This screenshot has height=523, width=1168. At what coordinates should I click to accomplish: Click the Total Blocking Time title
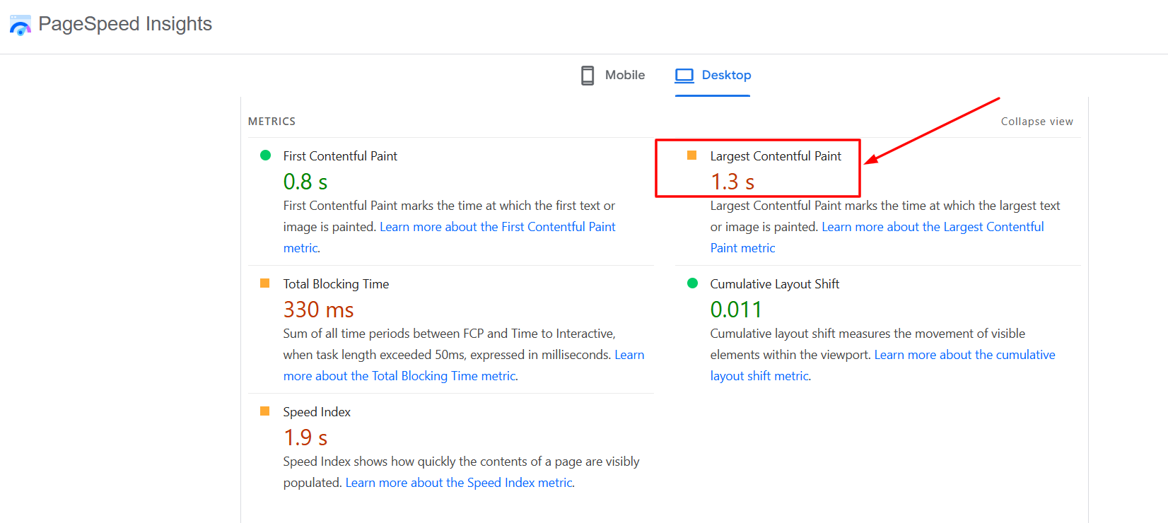click(x=336, y=284)
